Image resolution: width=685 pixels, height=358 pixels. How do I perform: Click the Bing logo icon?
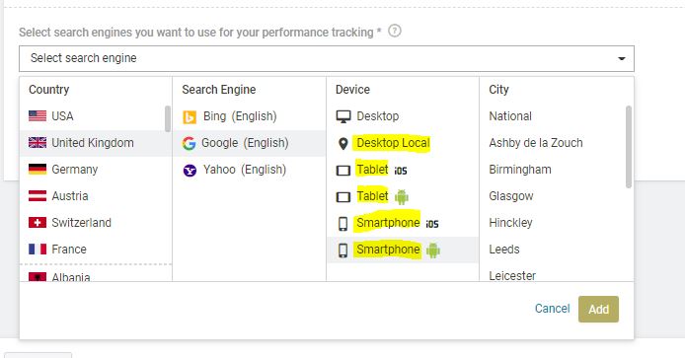(x=190, y=117)
